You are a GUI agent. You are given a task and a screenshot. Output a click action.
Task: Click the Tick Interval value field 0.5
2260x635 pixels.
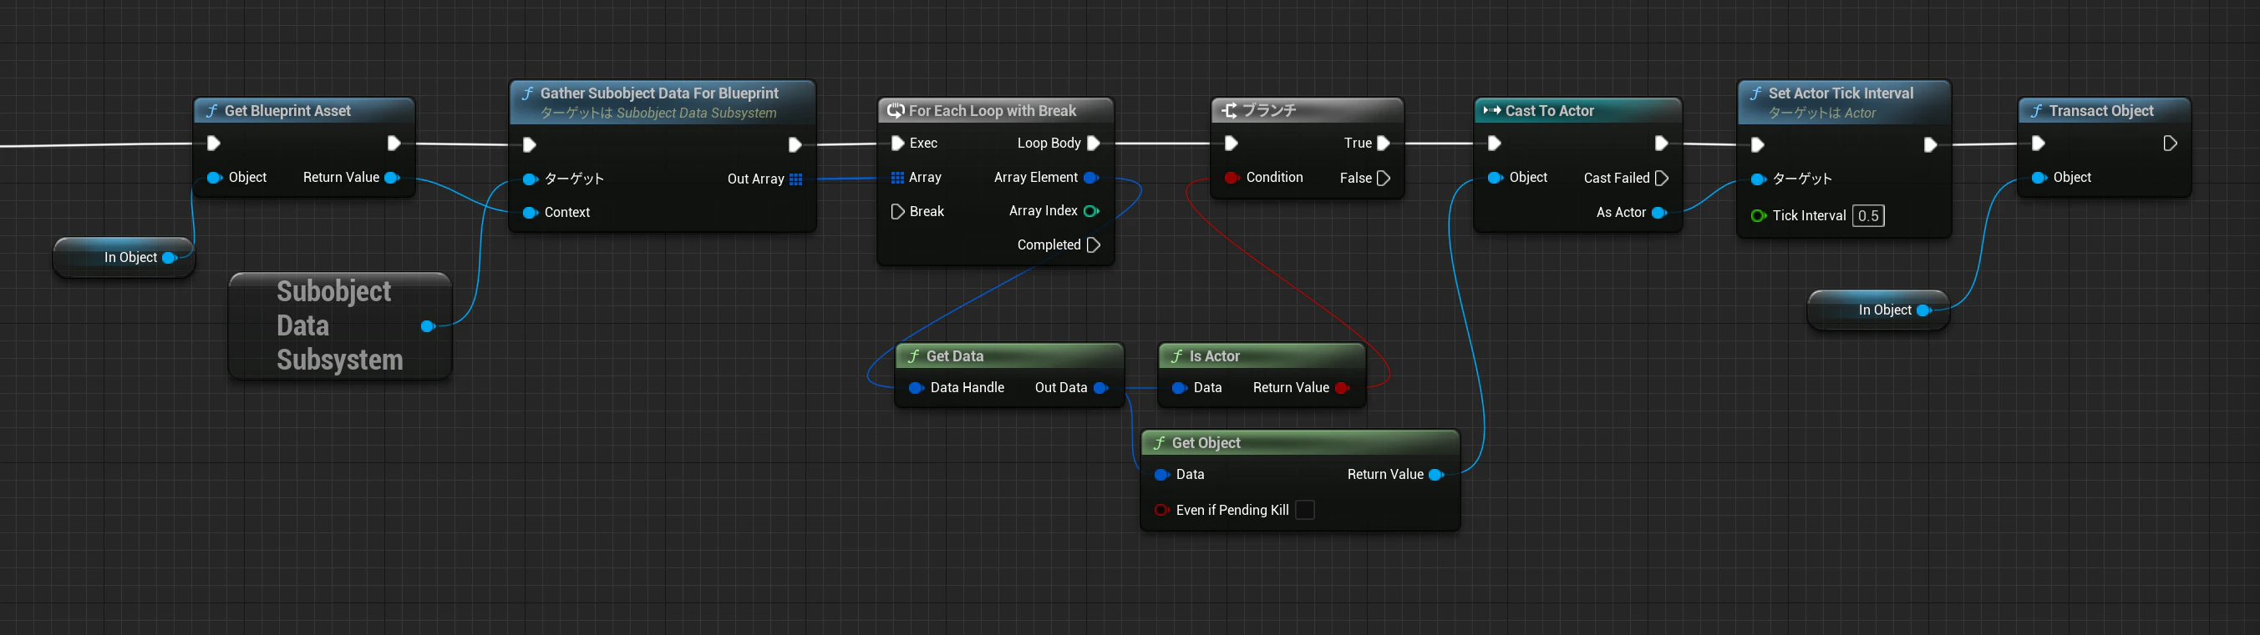pyautogui.click(x=1869, y=216)
